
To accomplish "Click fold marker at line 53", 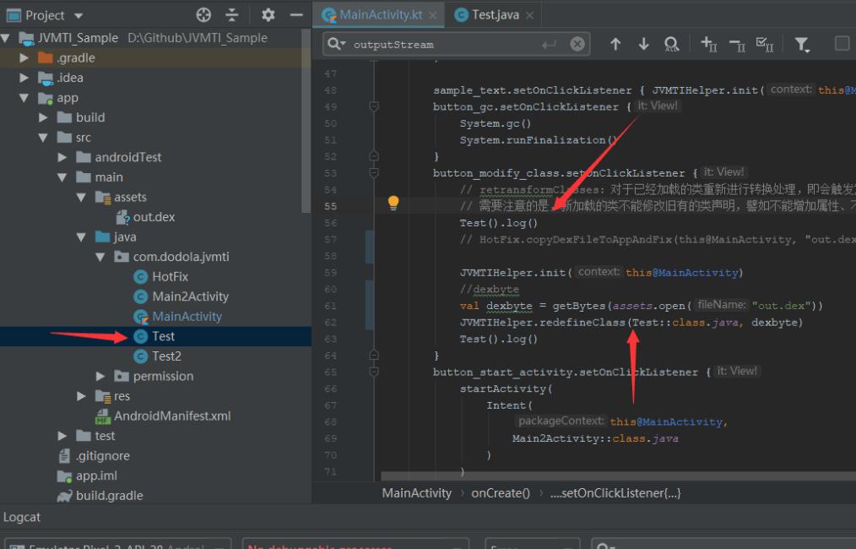I will point(374,172).
